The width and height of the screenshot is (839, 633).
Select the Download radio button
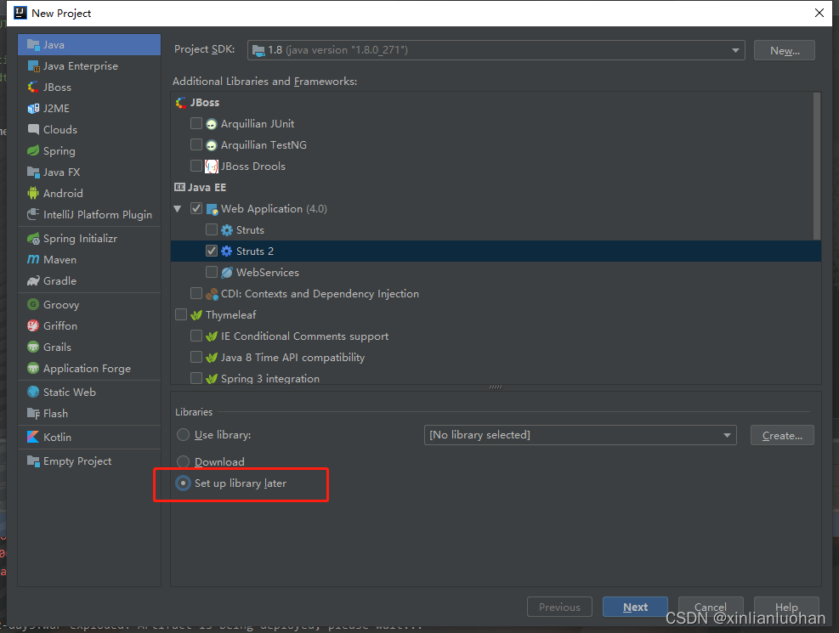click(183, 461)
